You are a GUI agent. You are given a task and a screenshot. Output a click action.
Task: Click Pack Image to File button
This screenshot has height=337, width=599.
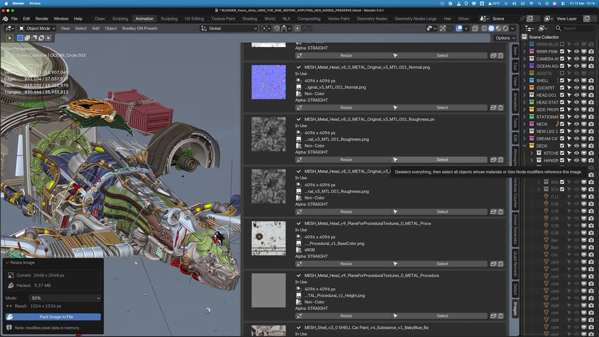coord(53,317)
